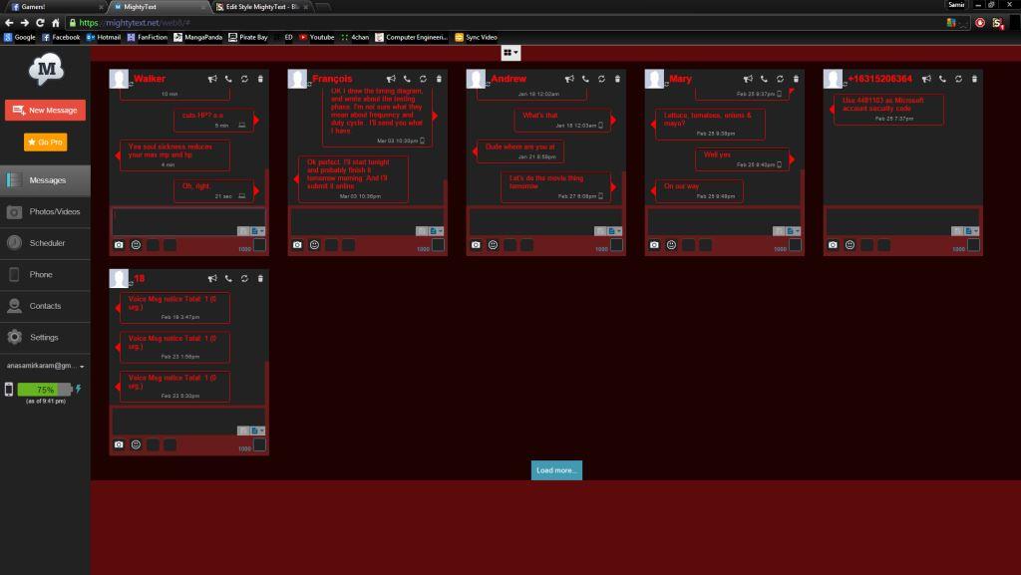Refresh the Walker conversation

tap(244, 79)
